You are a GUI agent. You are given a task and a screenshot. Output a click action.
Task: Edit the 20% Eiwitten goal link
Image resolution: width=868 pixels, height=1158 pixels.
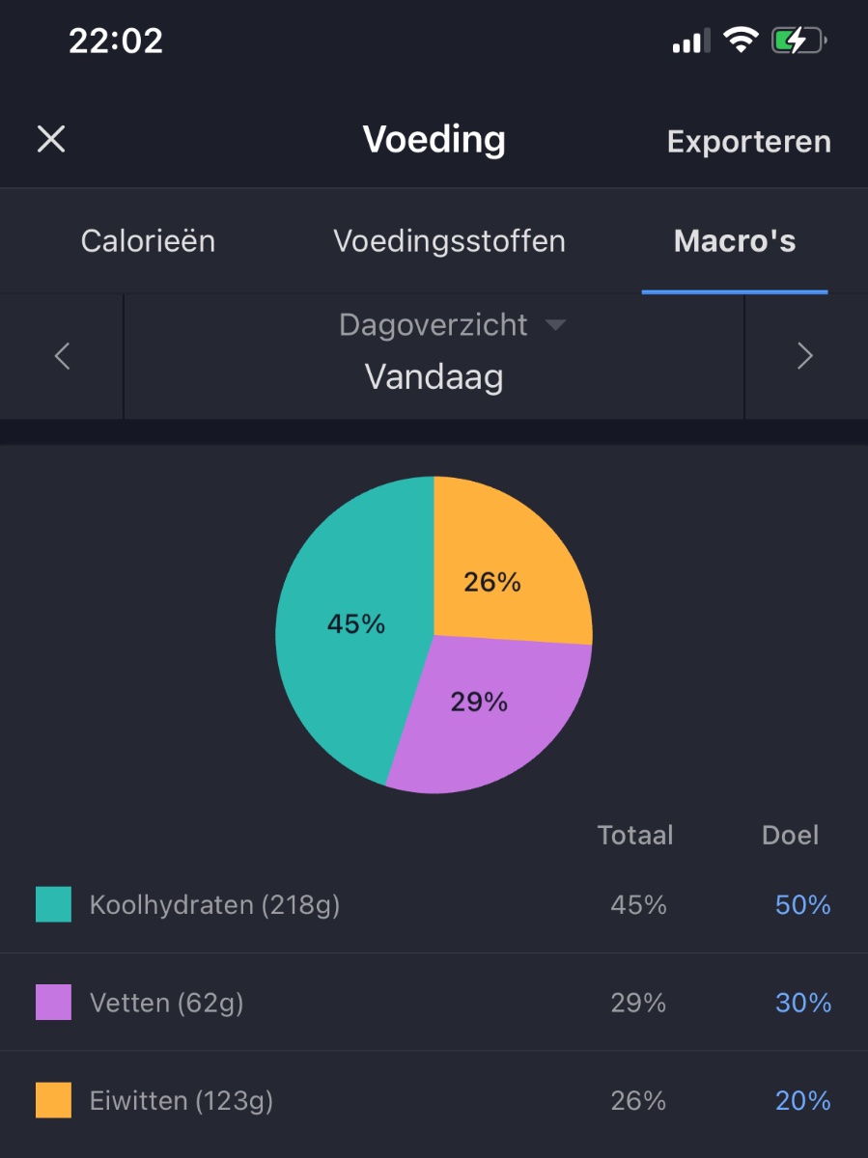tap(802, 1100)
